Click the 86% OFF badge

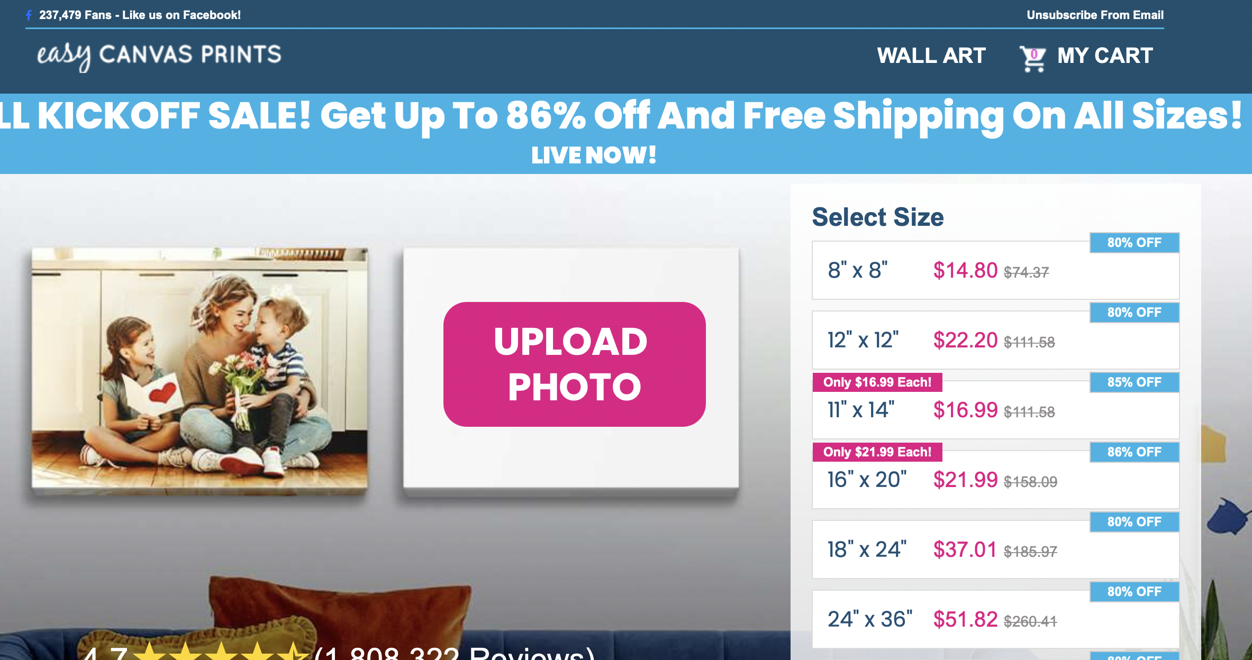(x=1135, y=452)
